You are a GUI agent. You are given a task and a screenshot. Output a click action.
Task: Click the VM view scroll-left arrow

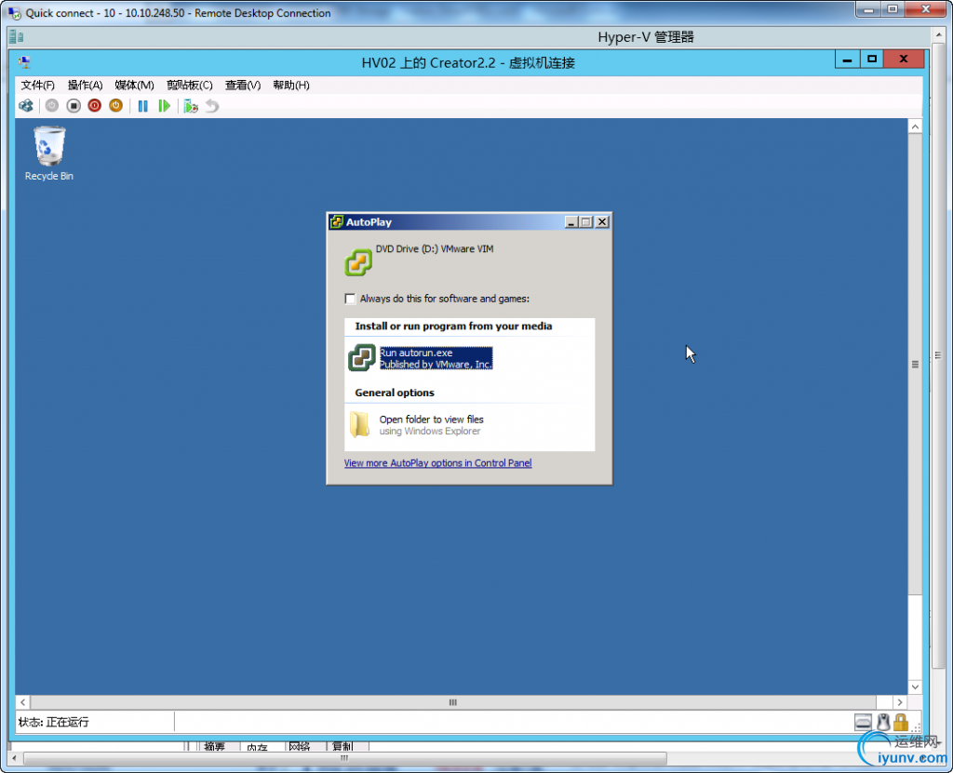[x=22, y=702]
